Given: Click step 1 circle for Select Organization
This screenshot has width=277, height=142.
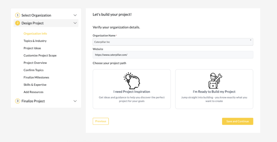Looking at the screenshot, I should (x=18, y=15).
